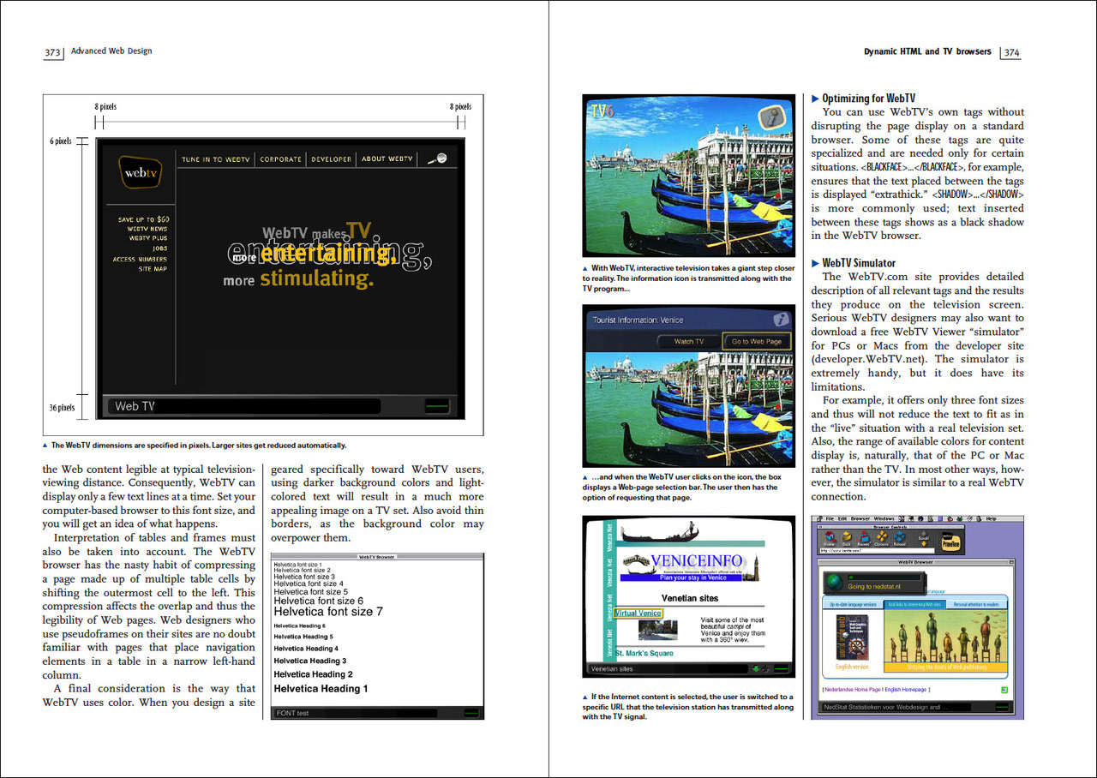Open the Edit menu in the simulator
The image size is (1097, 778).
(x=842, y=518)
